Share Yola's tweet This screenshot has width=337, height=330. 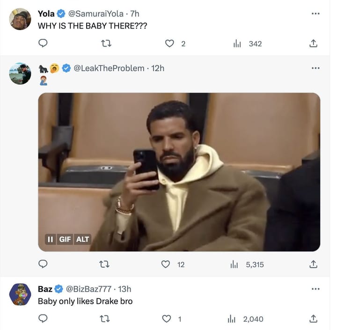[x=314, y=44]
